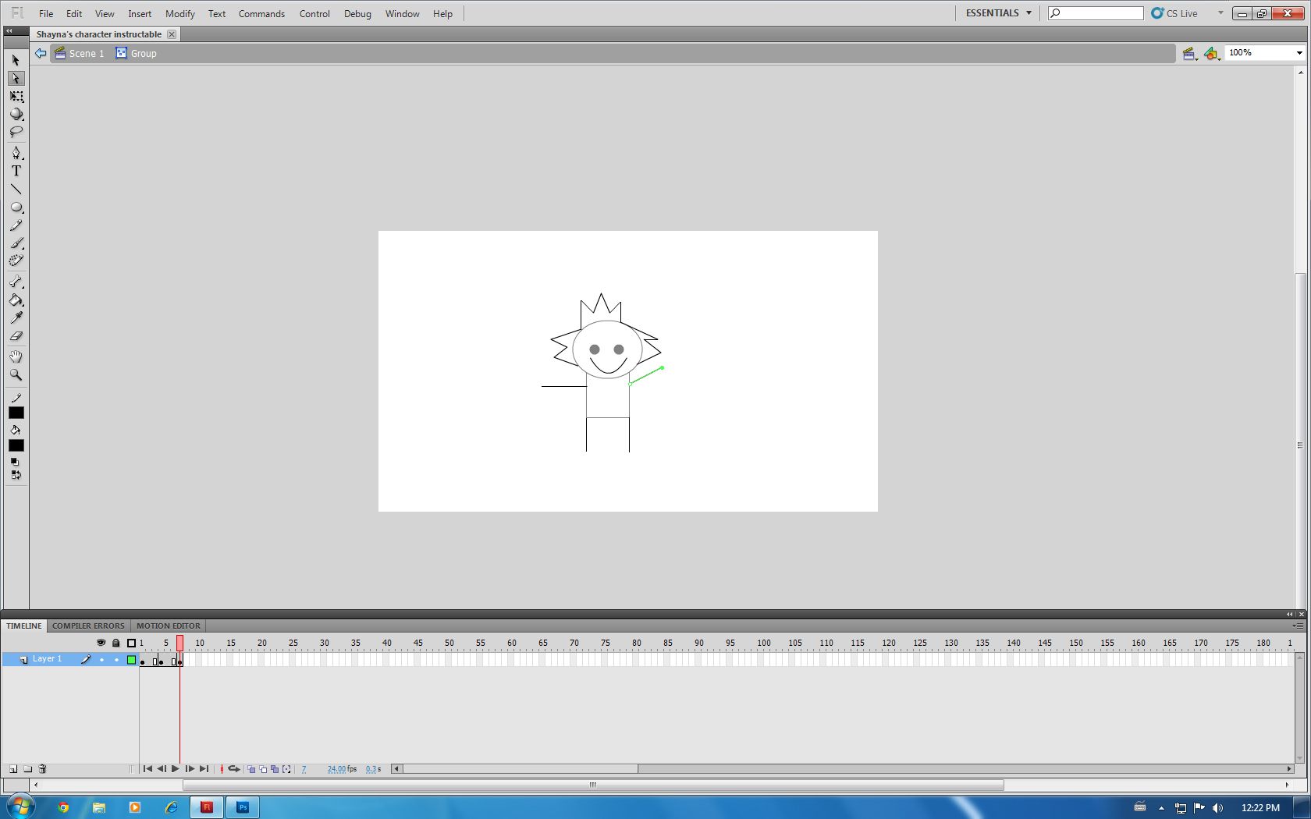
Task: Switch to the MOTION EDITOR tab
Action: 168,626
